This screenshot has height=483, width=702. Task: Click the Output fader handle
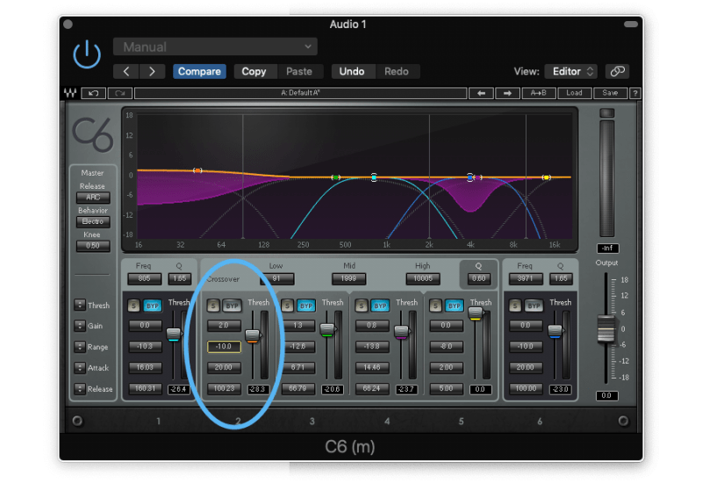point(606,329)
